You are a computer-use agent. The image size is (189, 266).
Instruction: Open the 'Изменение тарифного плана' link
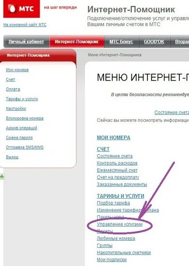[128, 210]
